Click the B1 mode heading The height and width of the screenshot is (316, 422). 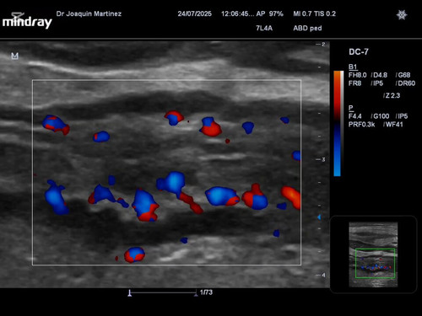click(353, 67)
